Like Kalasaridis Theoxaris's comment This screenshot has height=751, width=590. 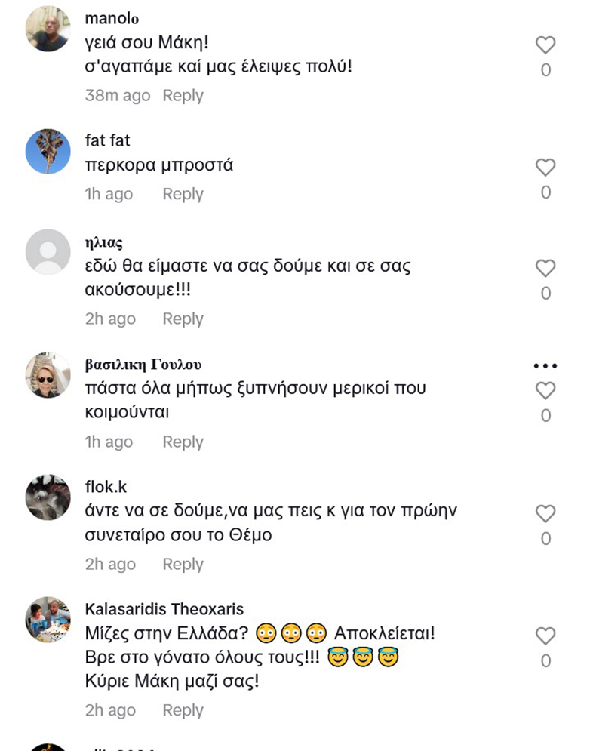pos(545,636)
